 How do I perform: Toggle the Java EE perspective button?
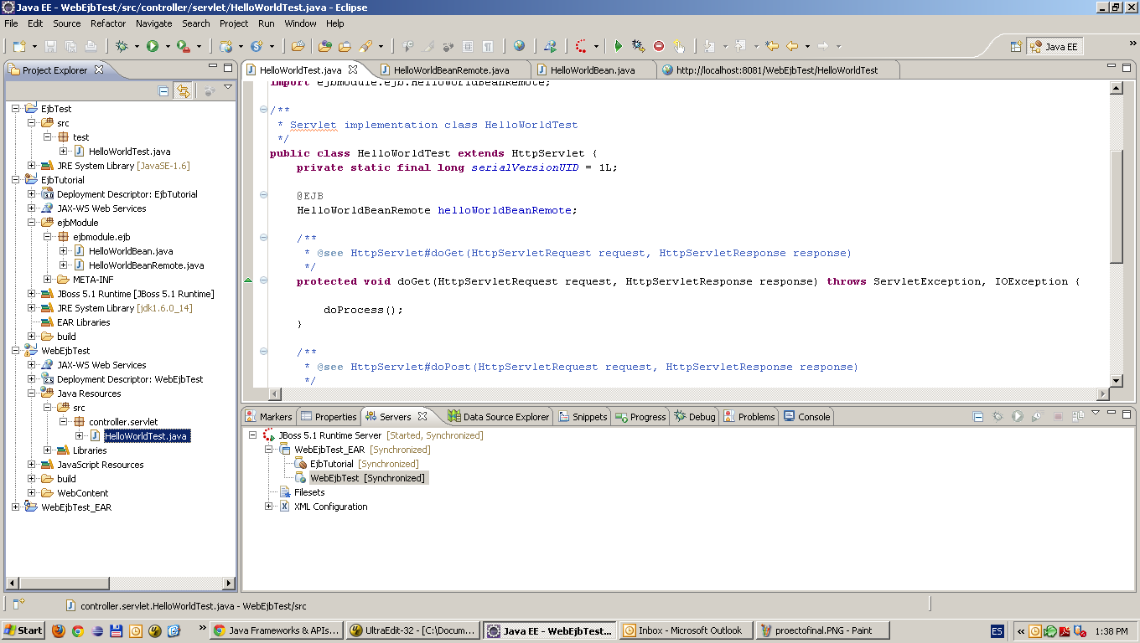pyautogui.click(x=1054, y=46)
